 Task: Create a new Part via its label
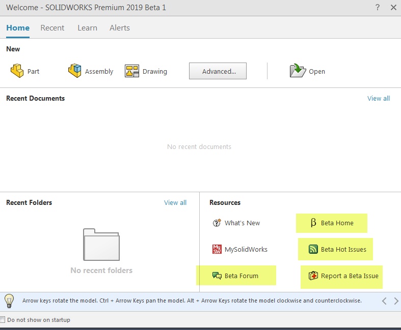click(x=33, y=71)
